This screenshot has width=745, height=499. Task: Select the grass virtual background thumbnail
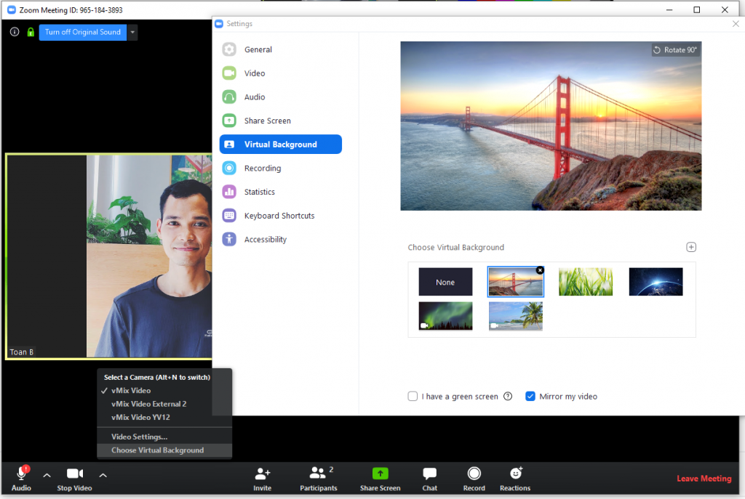[x=585, y=282]
